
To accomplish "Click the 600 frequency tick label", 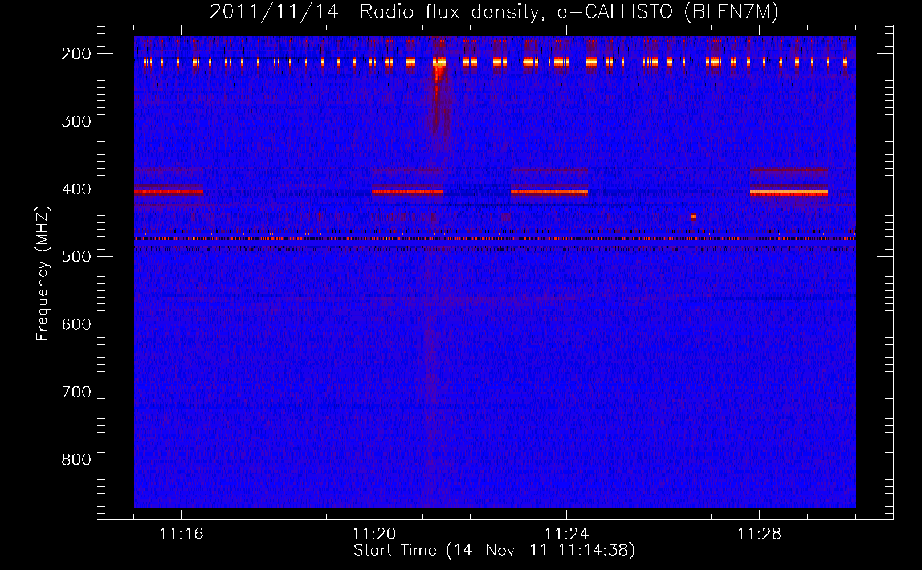I will (x=76, y=324).
